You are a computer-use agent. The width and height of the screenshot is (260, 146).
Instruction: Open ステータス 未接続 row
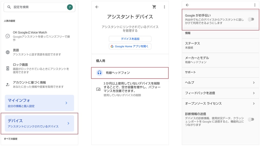(x=220, y=45)
